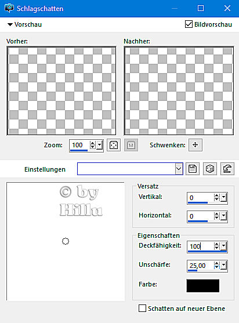Viewport: 239px width, 323px height.
Task: Randomize parameters with the dice icon
Action: (x=210, y=169)
